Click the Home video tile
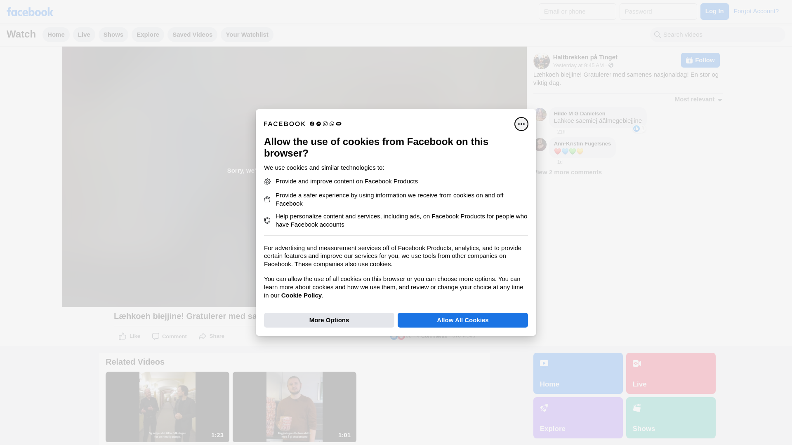Screen dimensions: 792x445 pos(577,373)
